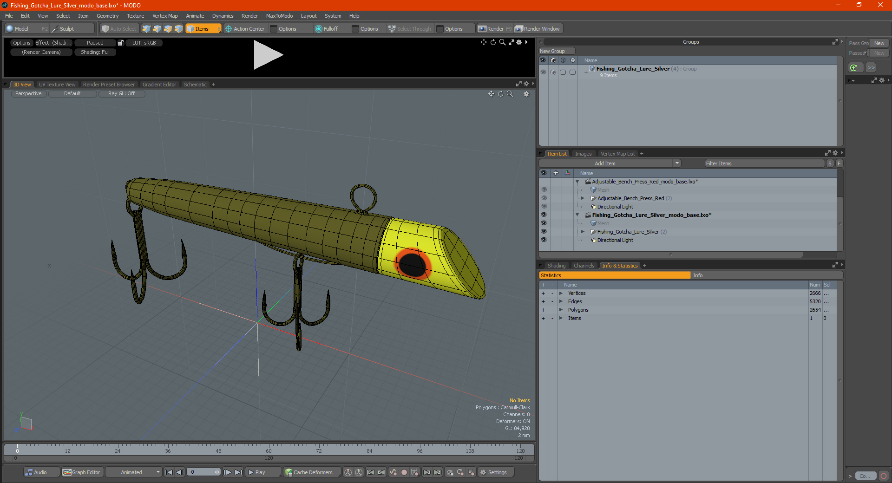Select Materials selection mode cube icon
This screenshot has height=483, width=892.
pyautogui.click(x=178, y=29)
